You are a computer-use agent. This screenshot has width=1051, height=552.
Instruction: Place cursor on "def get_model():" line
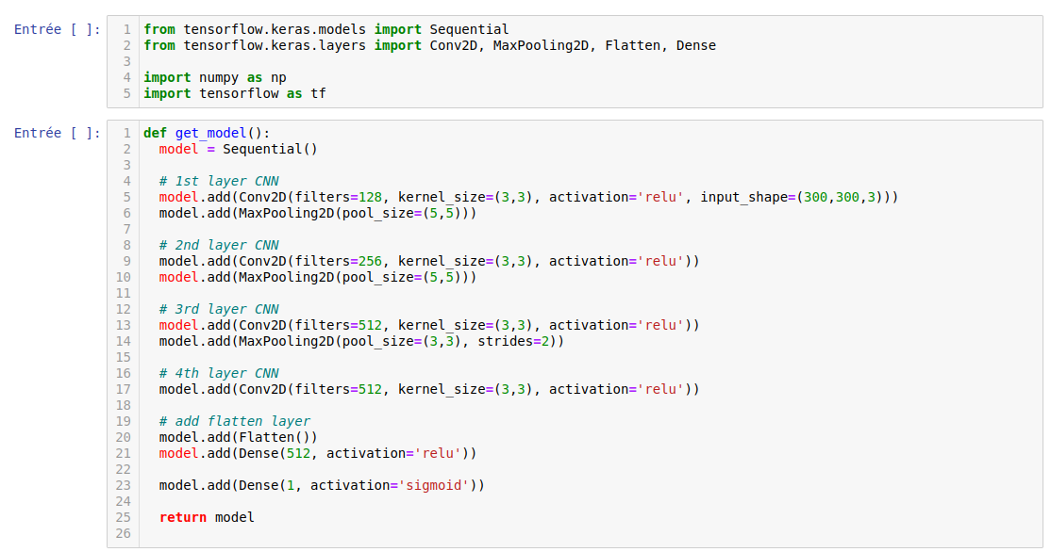point(207,133)
